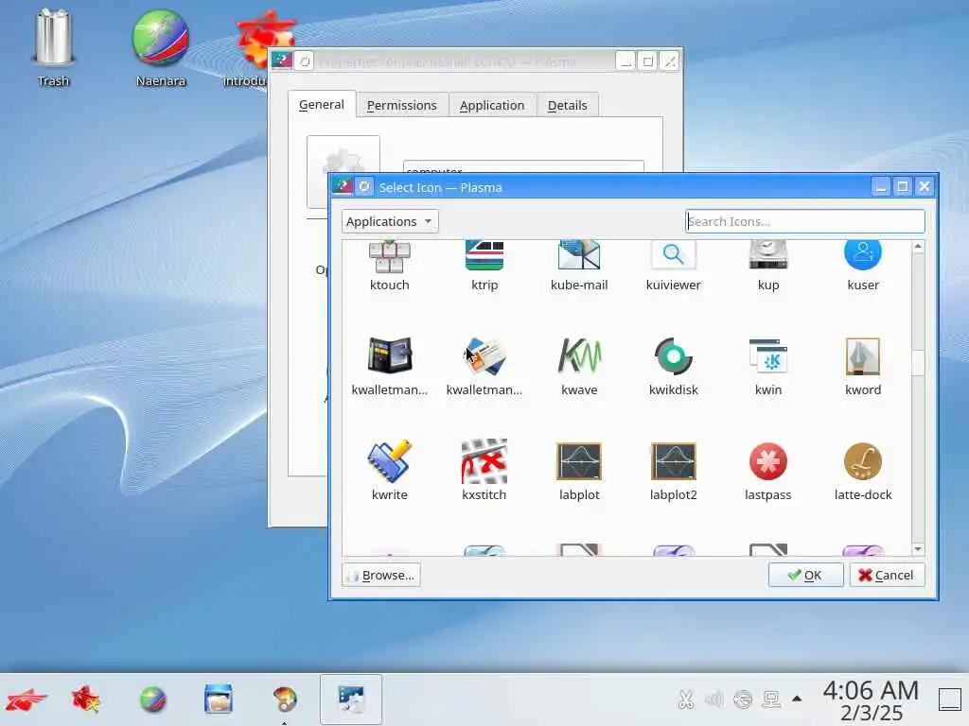Screen dimensions: 969x726
Task: Click the Browse... button
Action: (x=381, y=576)
